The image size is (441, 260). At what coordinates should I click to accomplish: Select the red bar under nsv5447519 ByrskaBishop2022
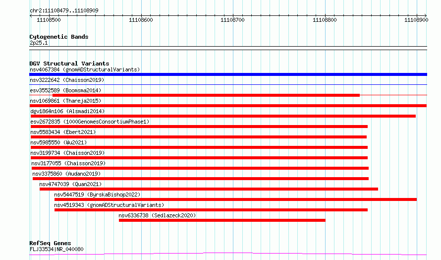(235, 199)
